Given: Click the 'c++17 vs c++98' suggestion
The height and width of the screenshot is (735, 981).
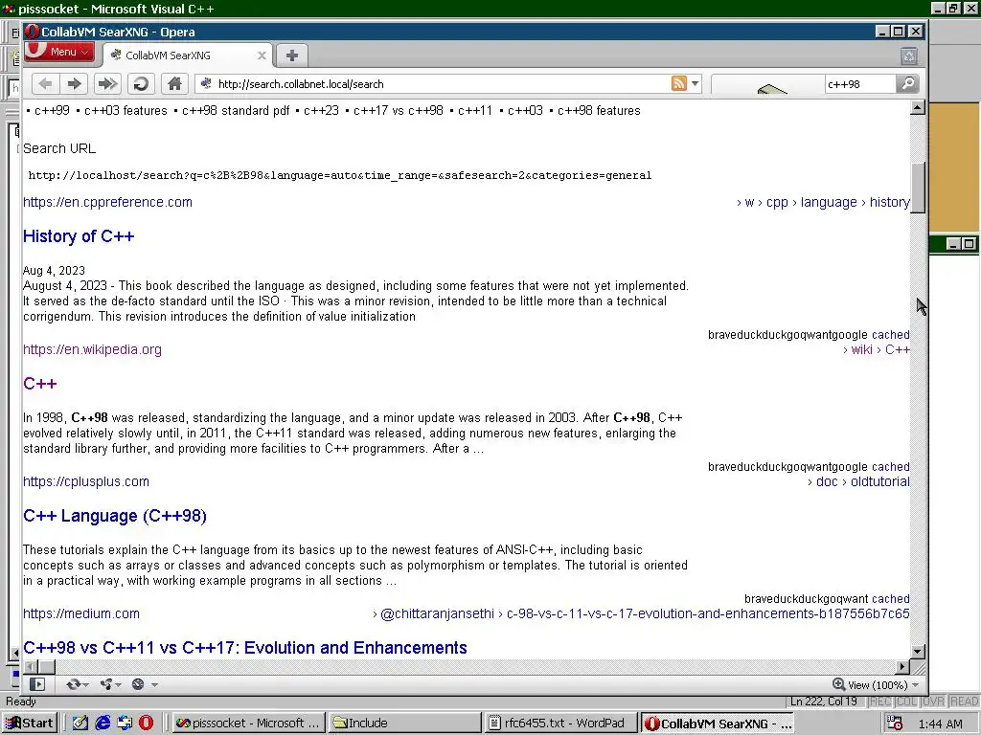Looking at the screenshot, I should click(399, 111).
